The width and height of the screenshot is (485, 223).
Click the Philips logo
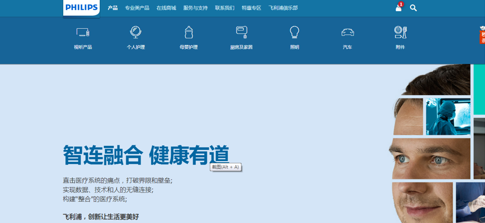(81, 8)
